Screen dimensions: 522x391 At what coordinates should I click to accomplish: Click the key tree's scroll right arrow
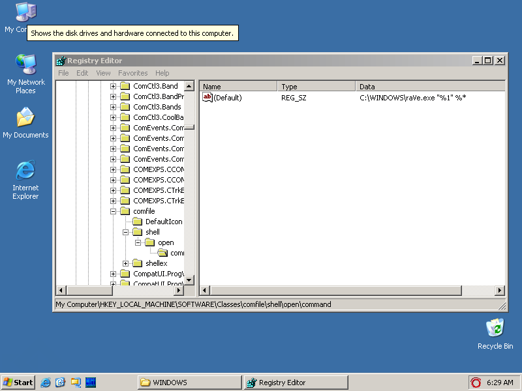[x=179, y=290]
